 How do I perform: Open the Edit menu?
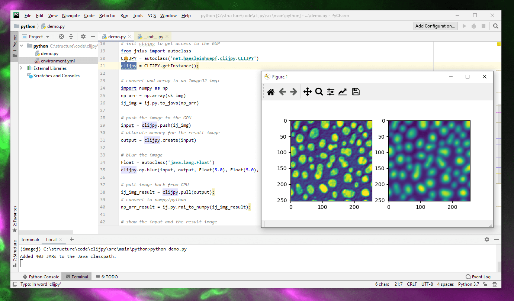40,16
